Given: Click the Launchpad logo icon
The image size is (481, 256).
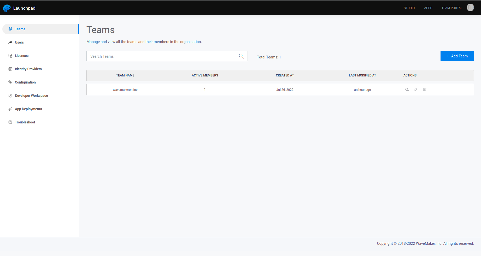Looking at the screenshot, I should click(7, 8).
